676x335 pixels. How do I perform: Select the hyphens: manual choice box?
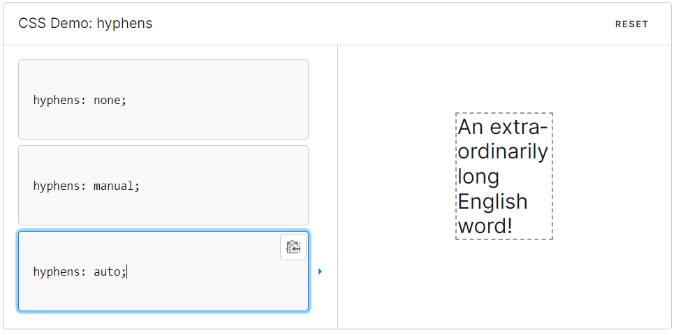tap(163, 185)
